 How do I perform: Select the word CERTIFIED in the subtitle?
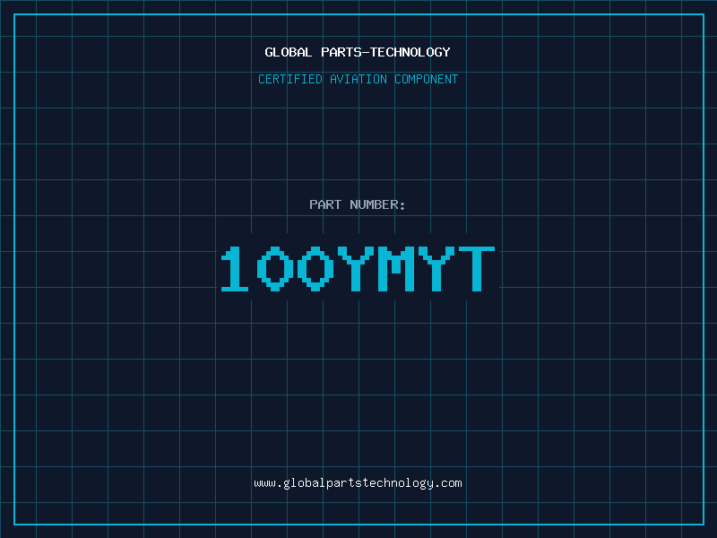[x=290, y=80]
